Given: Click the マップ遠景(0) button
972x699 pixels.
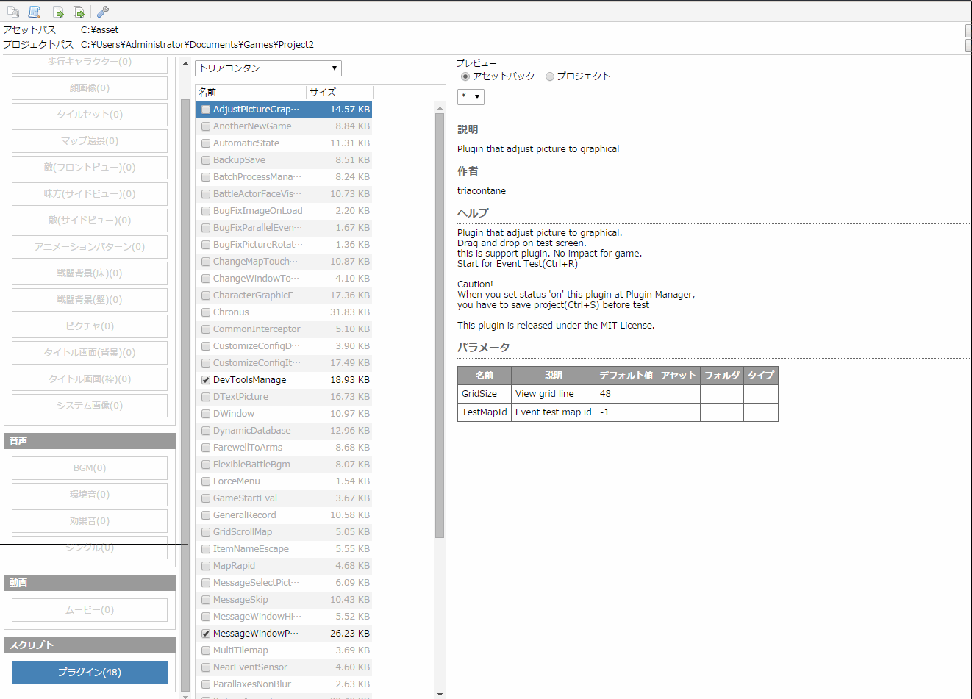Looking at the screenshot, I should pos(90,141).
